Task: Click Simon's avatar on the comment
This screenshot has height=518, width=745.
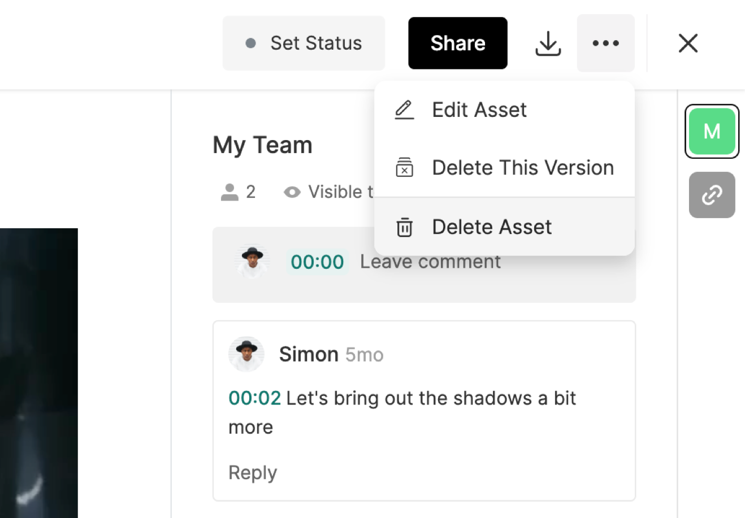Action: coord(246,354)
